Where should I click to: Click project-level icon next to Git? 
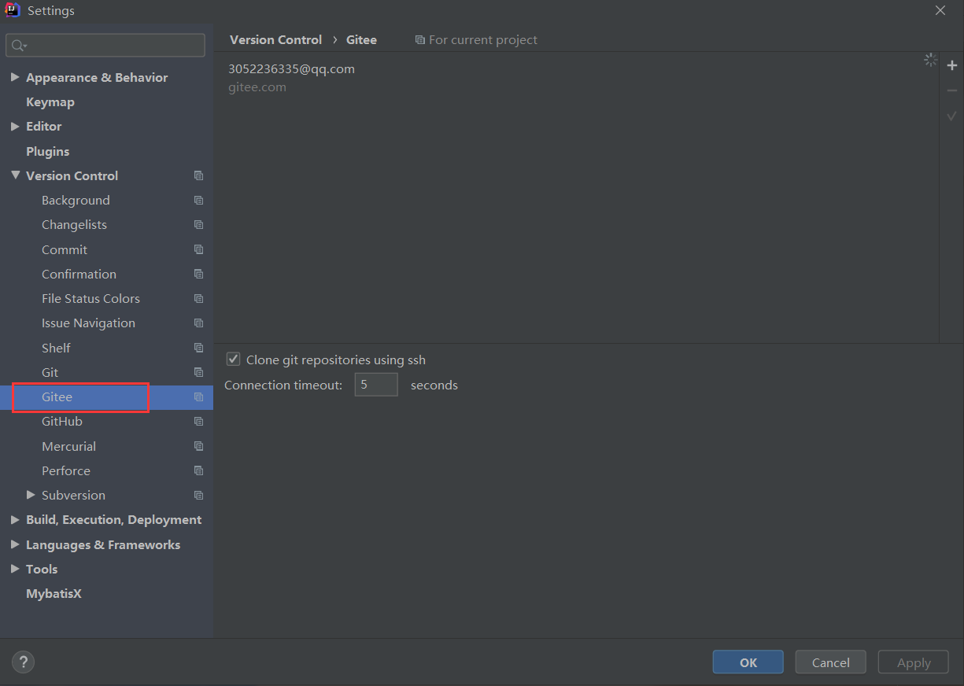(198, 372)
